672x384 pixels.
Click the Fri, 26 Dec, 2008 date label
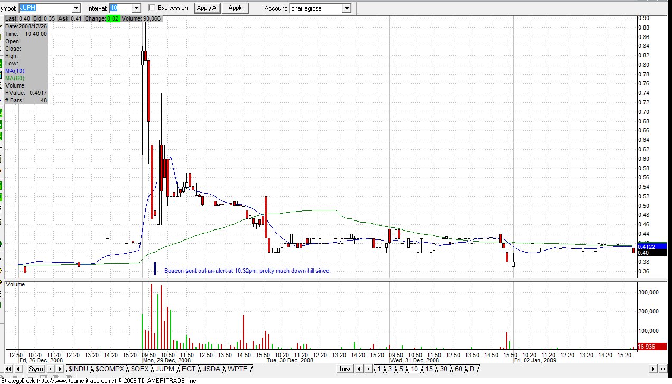[42, 361]
